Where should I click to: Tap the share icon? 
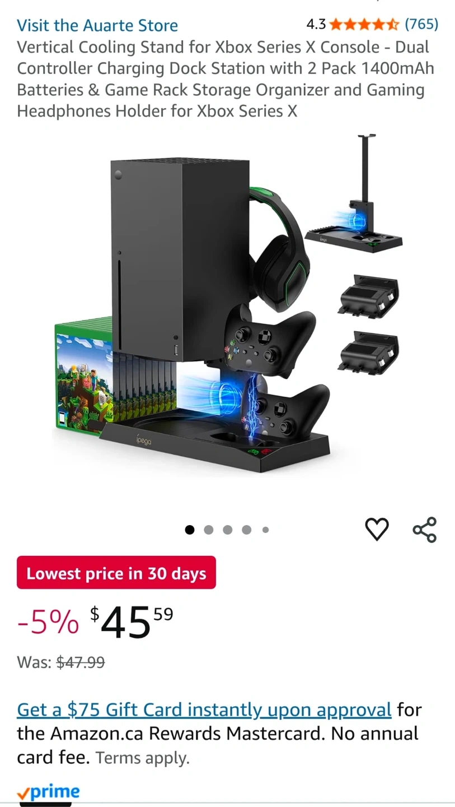click(x=425, y=530)
